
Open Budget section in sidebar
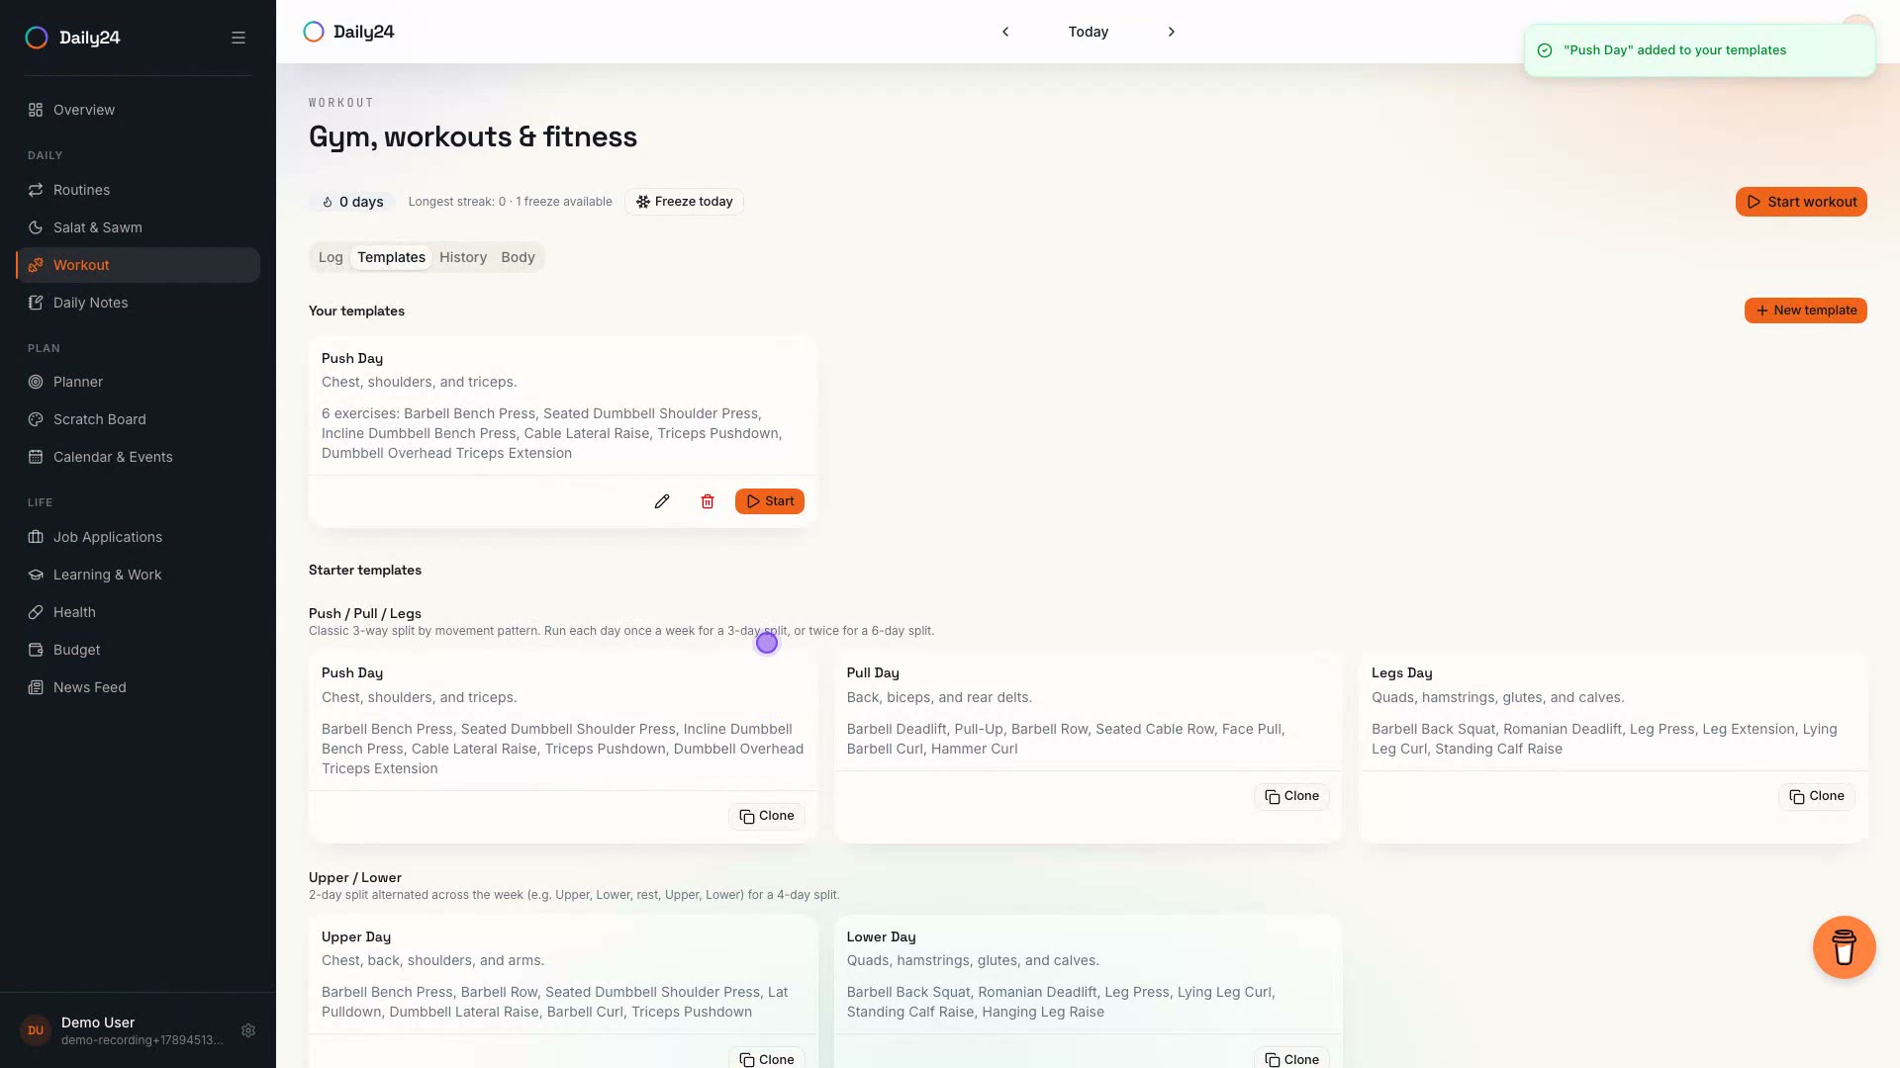point(138,650)
